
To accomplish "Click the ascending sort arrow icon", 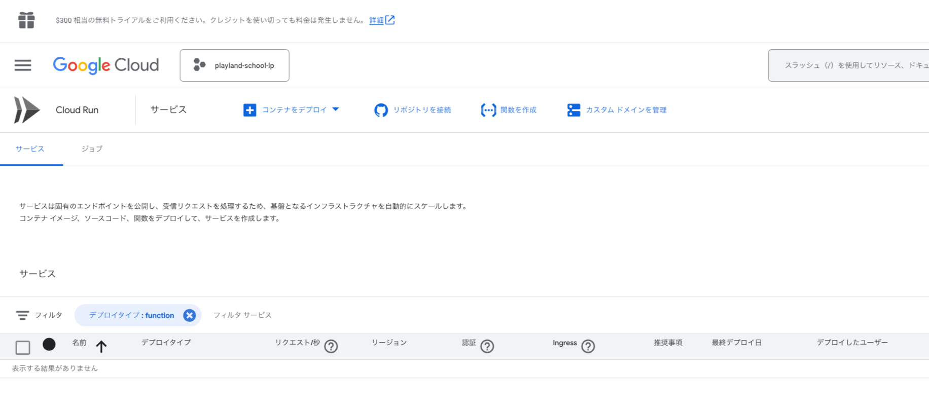I will click(101, 347).
